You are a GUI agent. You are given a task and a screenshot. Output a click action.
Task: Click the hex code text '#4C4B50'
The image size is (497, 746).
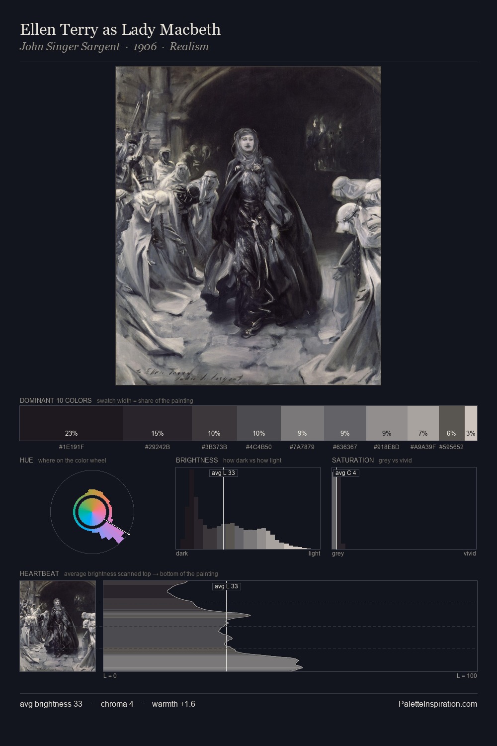tap(259, 447)
